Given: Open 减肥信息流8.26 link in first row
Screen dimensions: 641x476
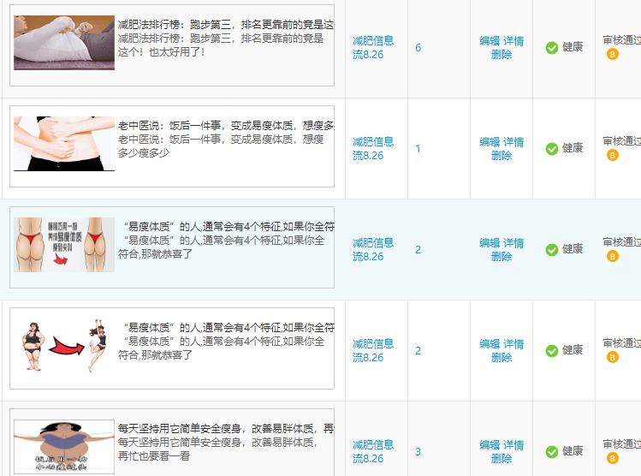Looking at the screenshot, I should (x=373, y=47).
